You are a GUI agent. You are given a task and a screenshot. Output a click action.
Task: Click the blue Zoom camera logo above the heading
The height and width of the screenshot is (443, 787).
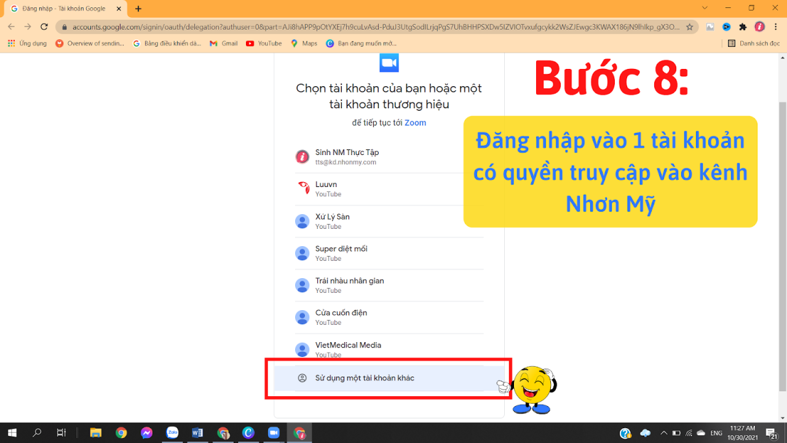click(389, 62)
